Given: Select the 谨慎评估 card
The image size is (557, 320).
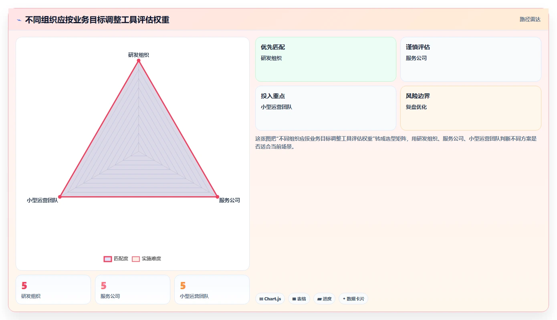Looking at the screenshot, I should [470, 59].
